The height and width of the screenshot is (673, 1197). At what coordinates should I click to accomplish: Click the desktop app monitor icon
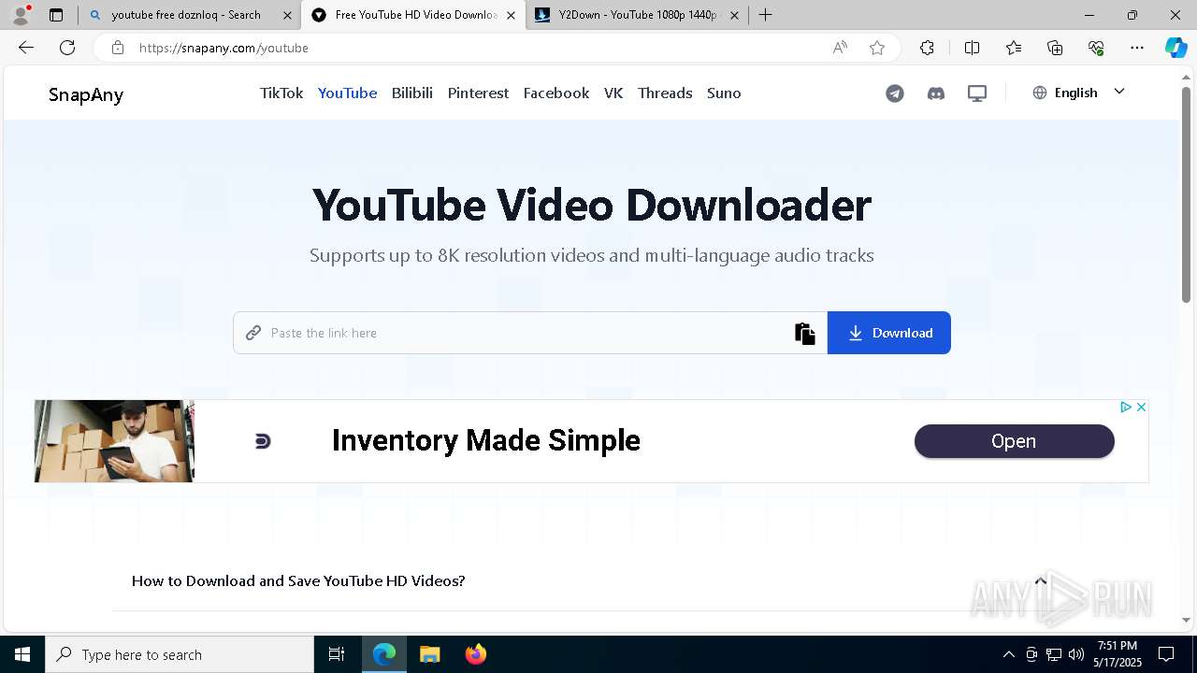click(977, 93)
